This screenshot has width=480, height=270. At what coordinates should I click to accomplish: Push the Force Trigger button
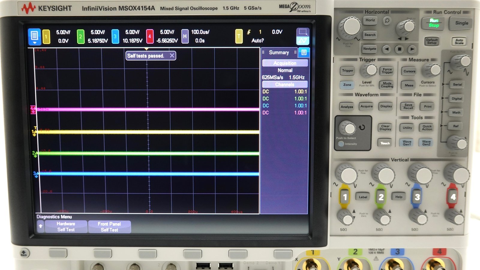387,71
